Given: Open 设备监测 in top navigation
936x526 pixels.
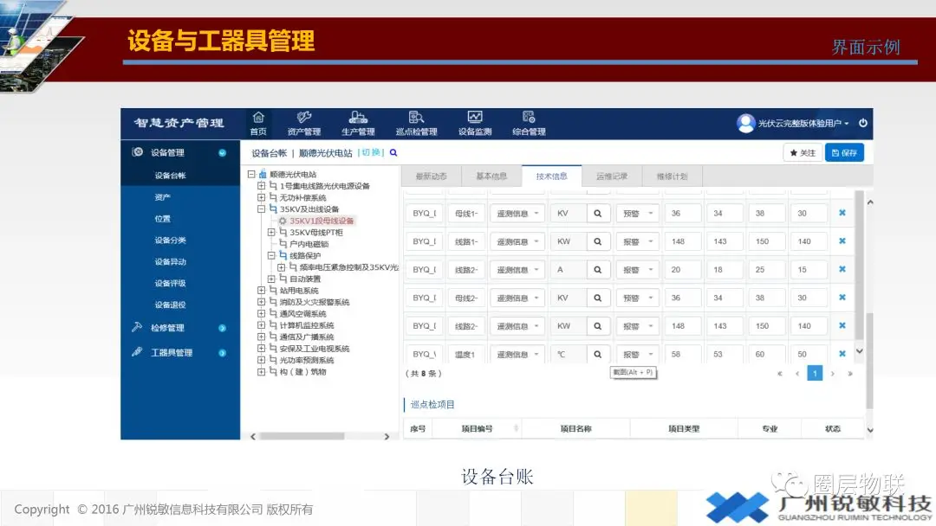Looking at the screenshot, I should click(x=475, y=124).
